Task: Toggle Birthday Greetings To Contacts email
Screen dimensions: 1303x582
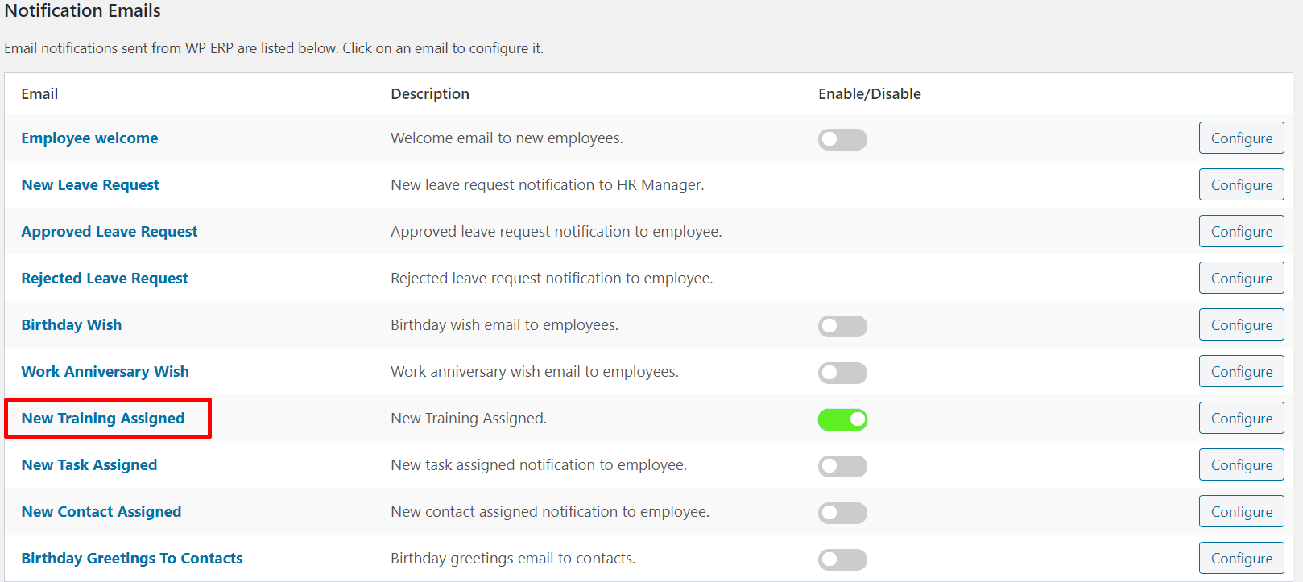Action: tap(842, 559)
